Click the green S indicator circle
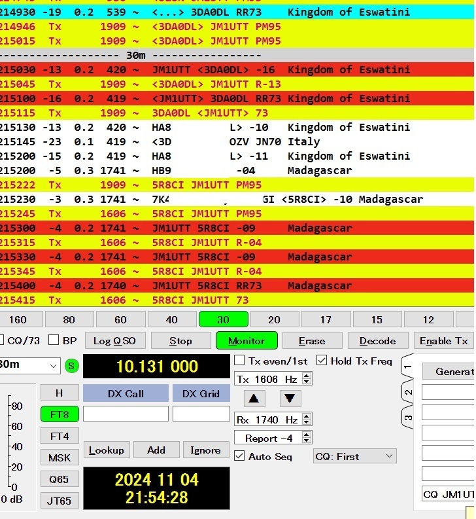 71,366
